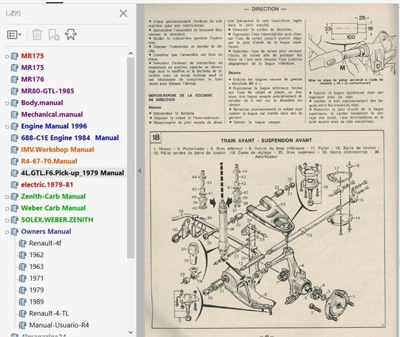Viewport: 400px width, 337px height.
Task: Click the bookmark icon beside Manual-Usuario-R4
Action: pyautogui.click(x=23, y=326)
